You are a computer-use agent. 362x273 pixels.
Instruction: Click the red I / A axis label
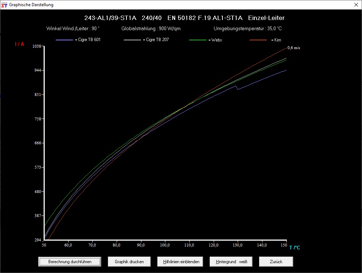19,44
